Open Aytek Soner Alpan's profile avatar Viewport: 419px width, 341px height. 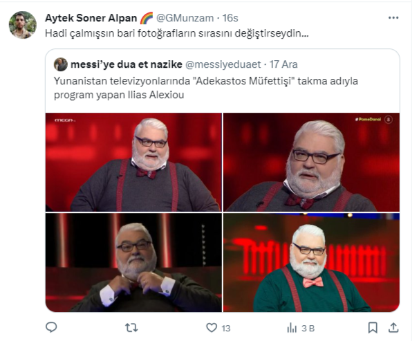point(23,25)
